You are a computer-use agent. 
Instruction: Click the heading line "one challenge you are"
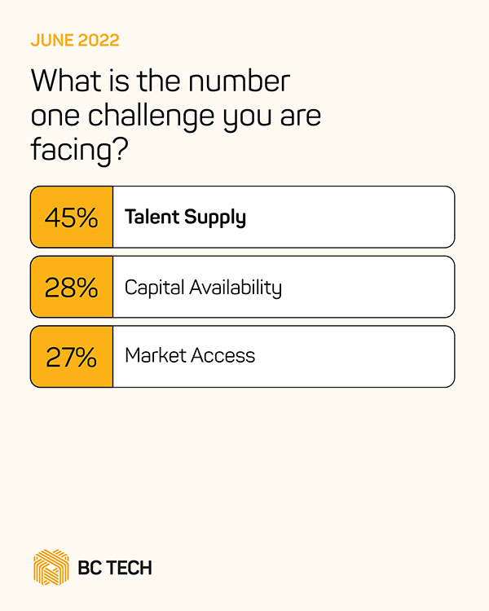tap(175, 115)
